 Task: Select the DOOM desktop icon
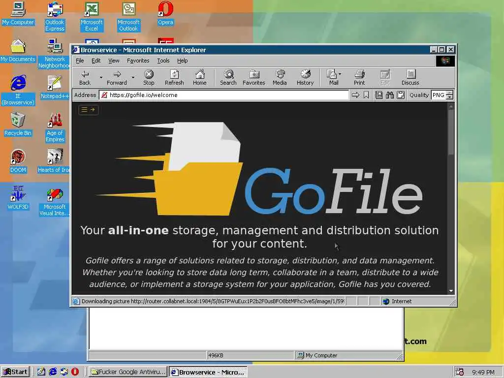tap(18, 161)
